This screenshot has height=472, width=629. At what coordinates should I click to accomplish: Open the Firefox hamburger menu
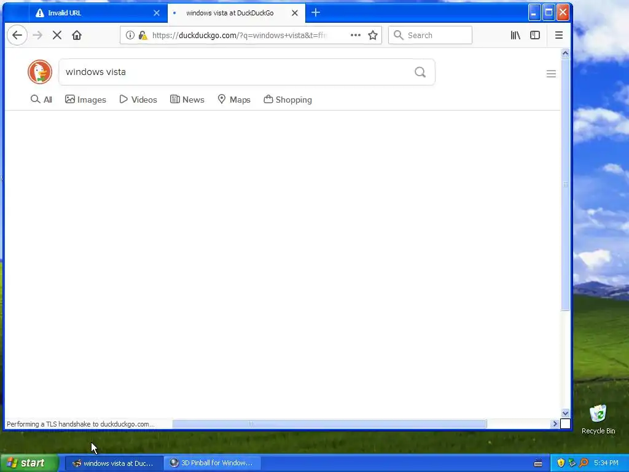tap(559, 35)
